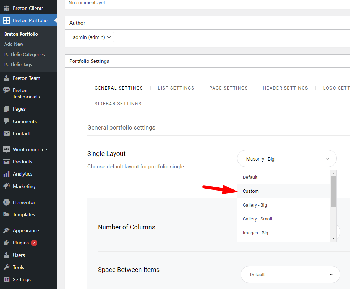Click the Plugins update count badge
350x289 pixels.
click(34, 243)
